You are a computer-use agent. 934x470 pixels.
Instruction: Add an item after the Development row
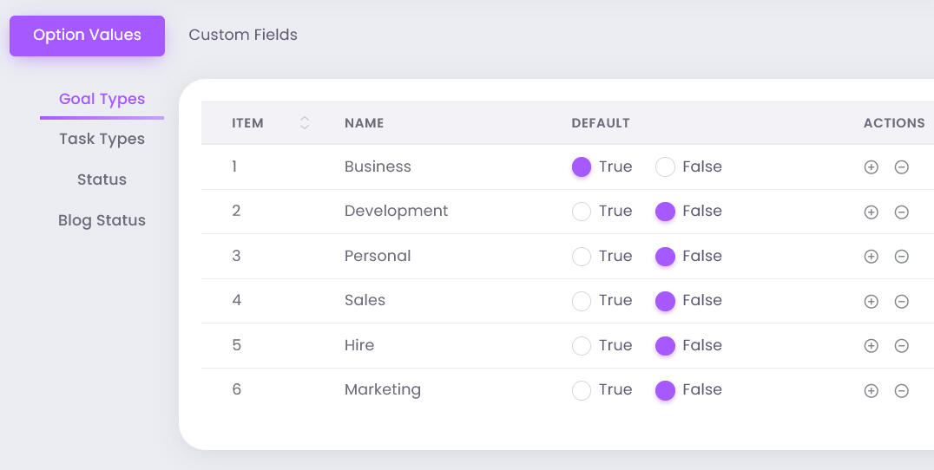pos(871,212)
